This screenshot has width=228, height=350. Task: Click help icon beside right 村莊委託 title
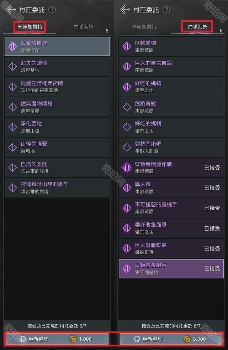pyautogui.click(x=166, y=10)
